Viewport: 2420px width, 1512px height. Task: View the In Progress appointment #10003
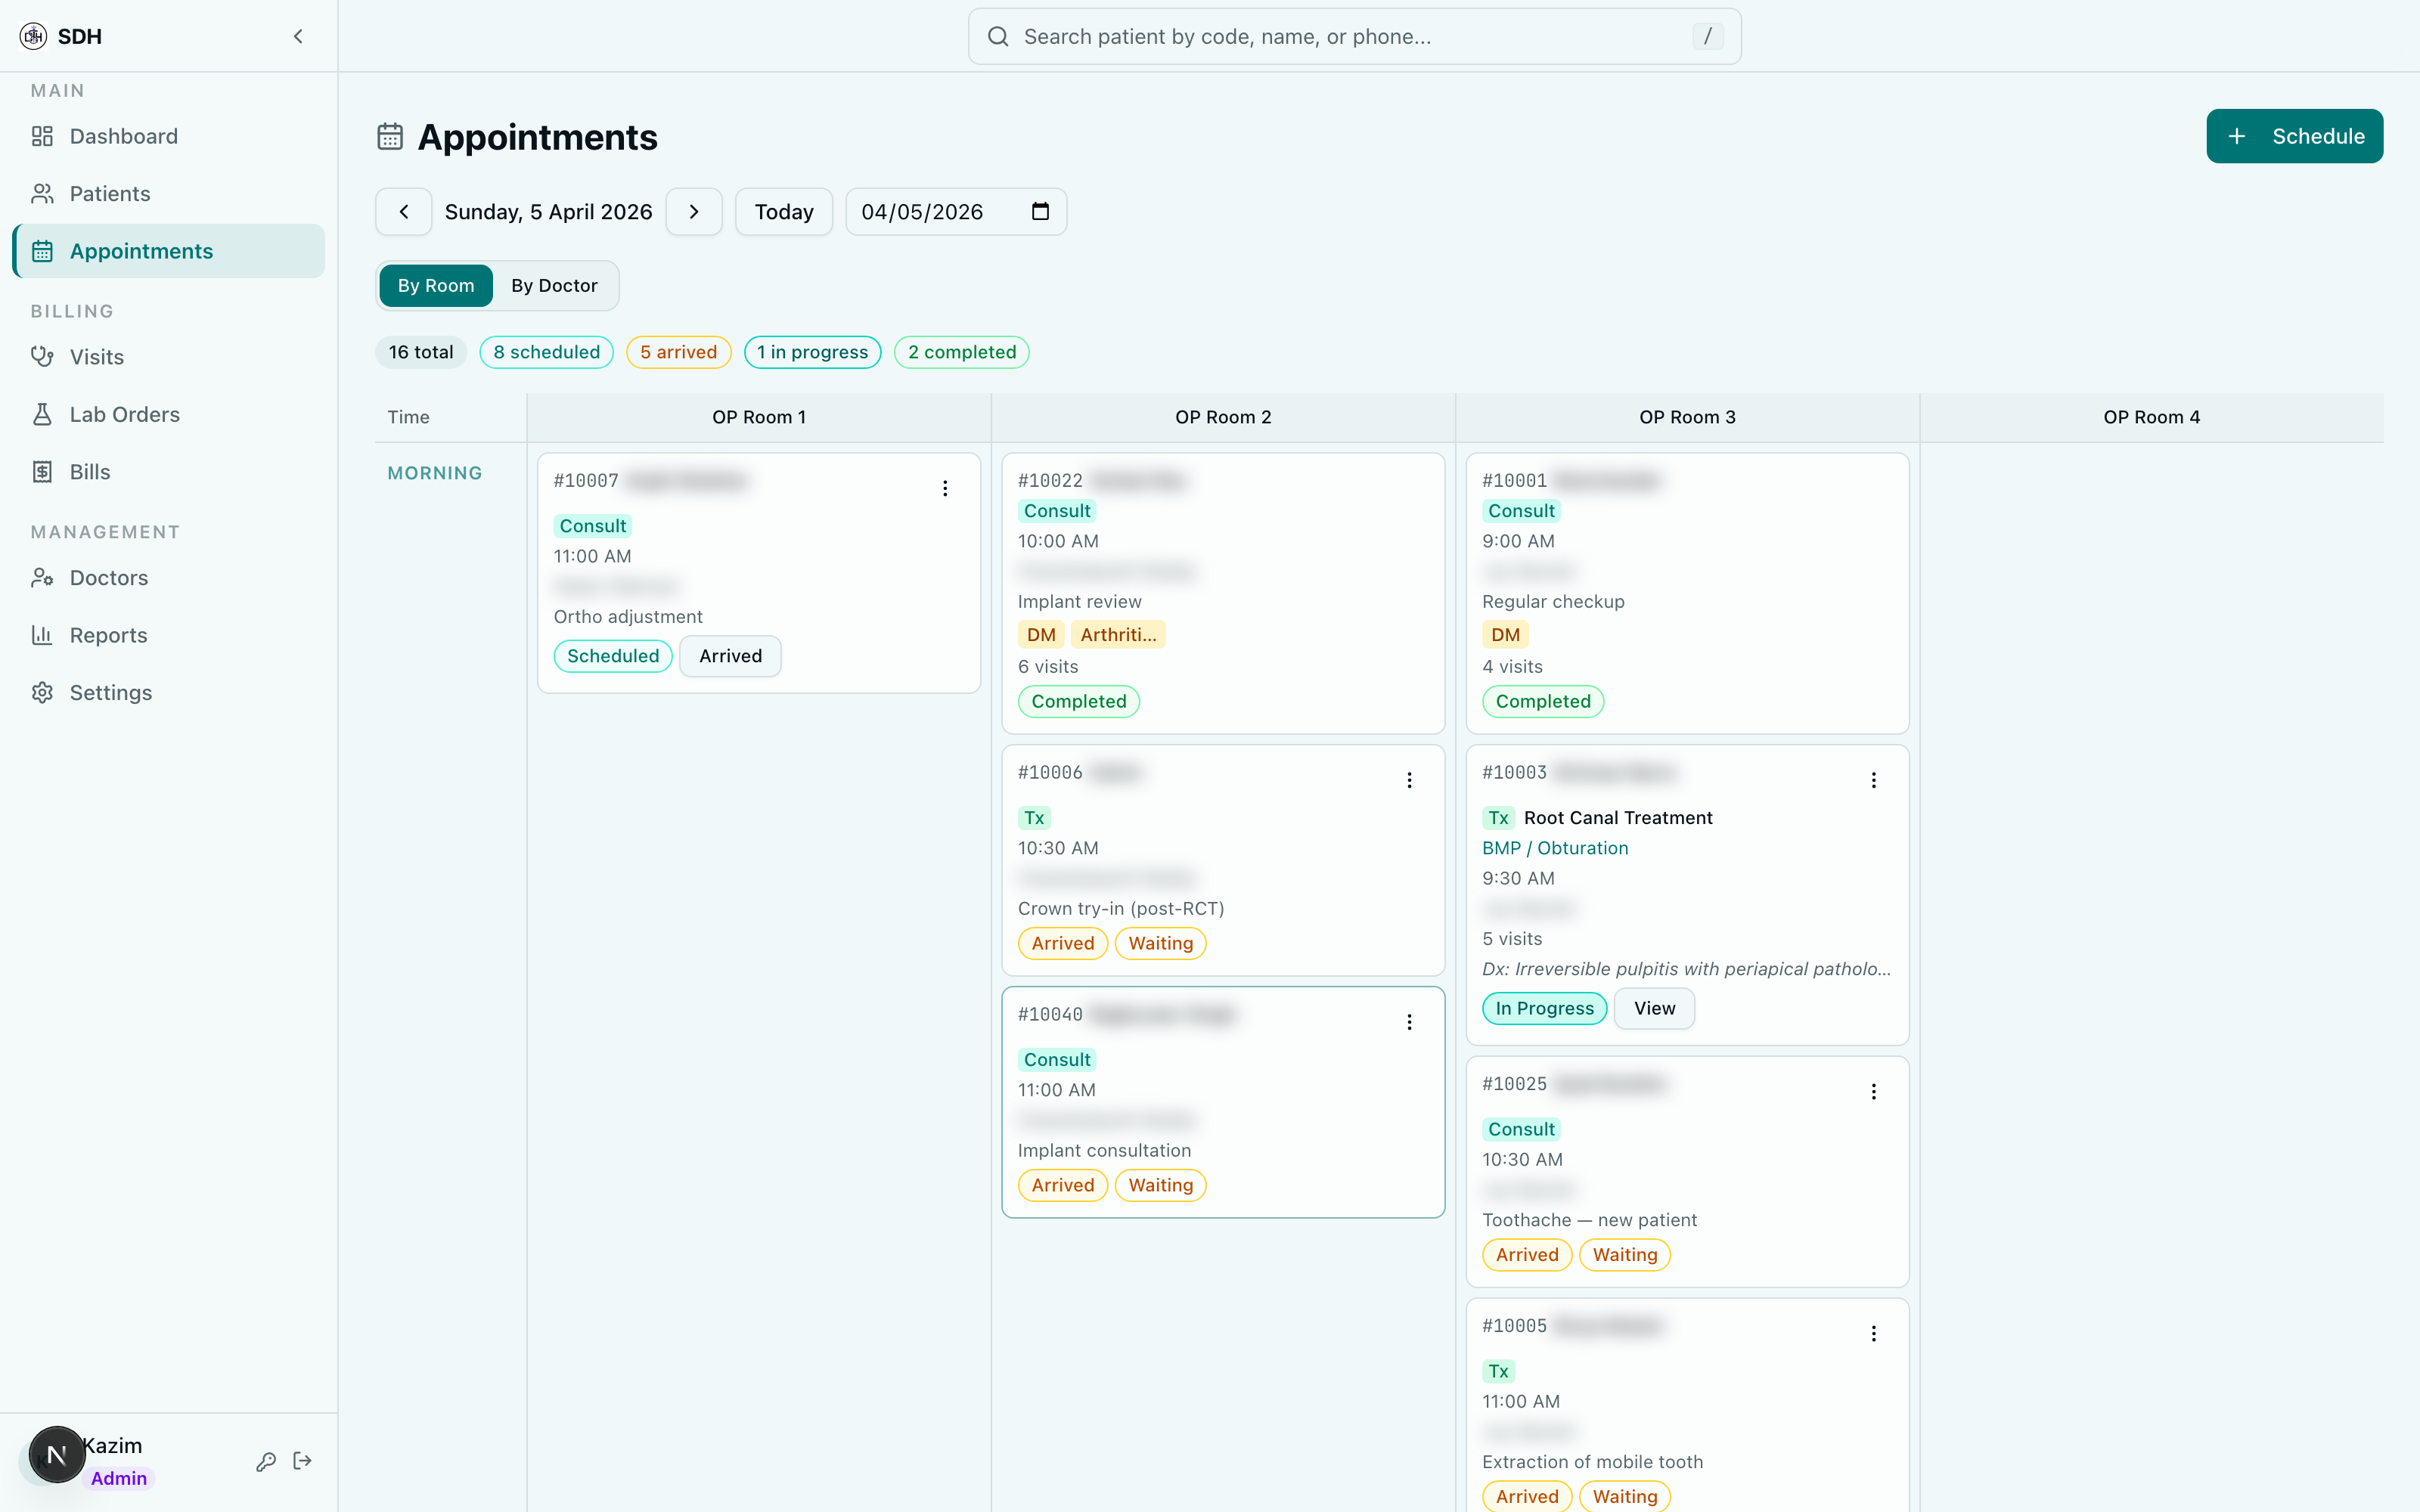click(x=1654, y=1008)
